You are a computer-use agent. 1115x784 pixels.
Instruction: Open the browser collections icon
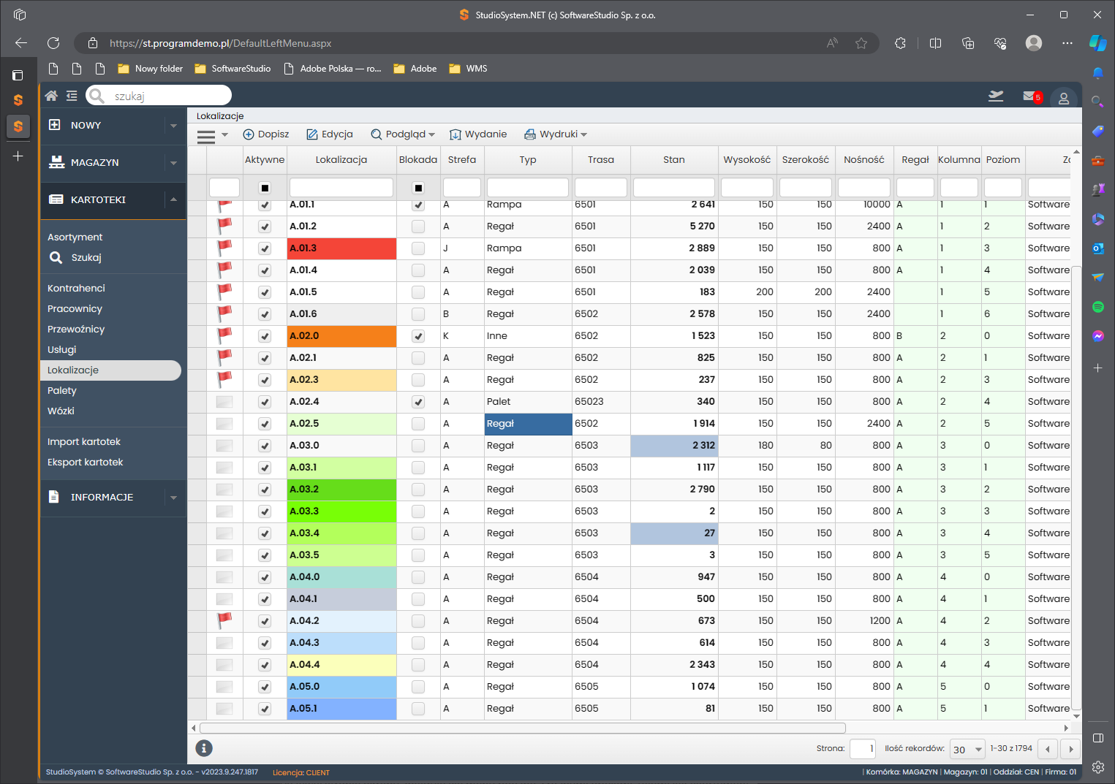pyautogui.click(x=968, y=43)
